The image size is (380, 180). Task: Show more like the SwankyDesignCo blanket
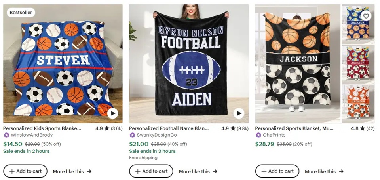coord(198,171)
